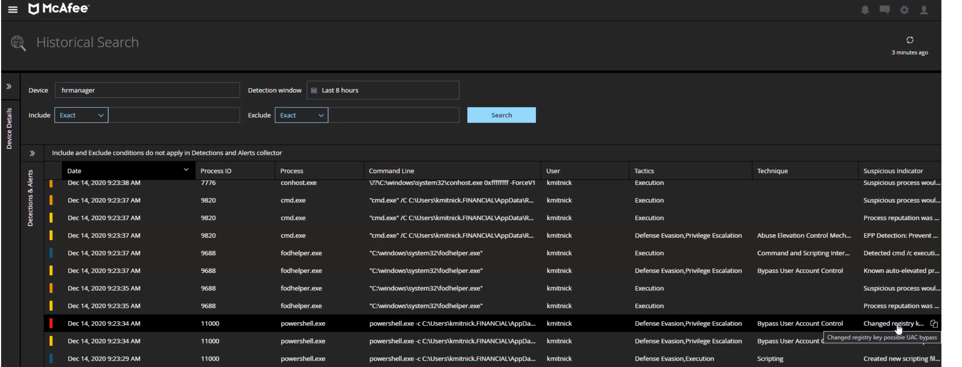Click the Exclude text input field

click(394, 115)
